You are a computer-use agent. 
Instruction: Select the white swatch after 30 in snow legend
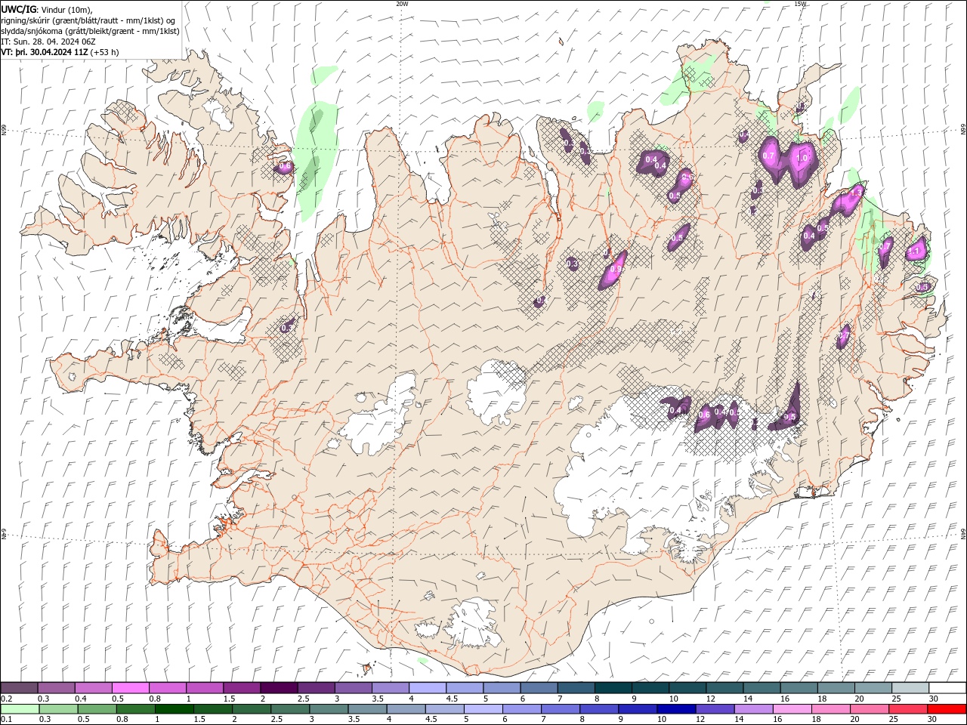[947, 688]
